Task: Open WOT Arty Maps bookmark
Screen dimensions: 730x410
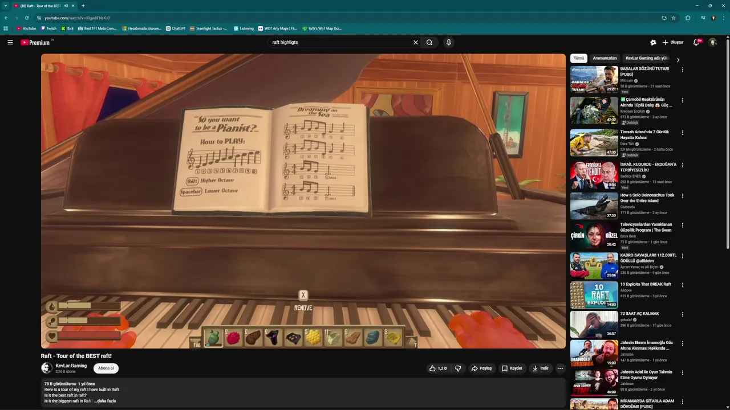Action: pos(278,28)
